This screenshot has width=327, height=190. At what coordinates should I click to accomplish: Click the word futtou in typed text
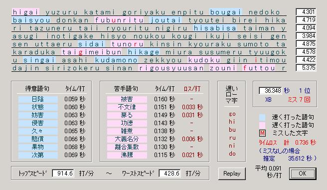259,68
